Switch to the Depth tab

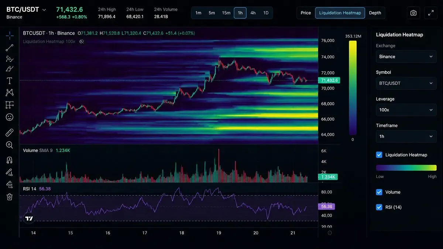click(x=375, y=13)
